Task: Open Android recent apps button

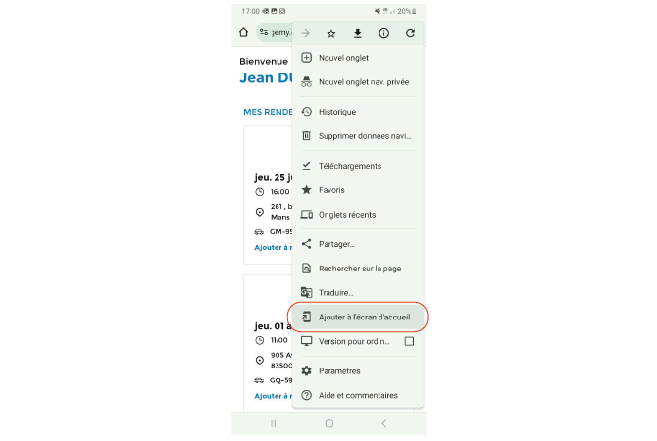Action: point(275,423)
